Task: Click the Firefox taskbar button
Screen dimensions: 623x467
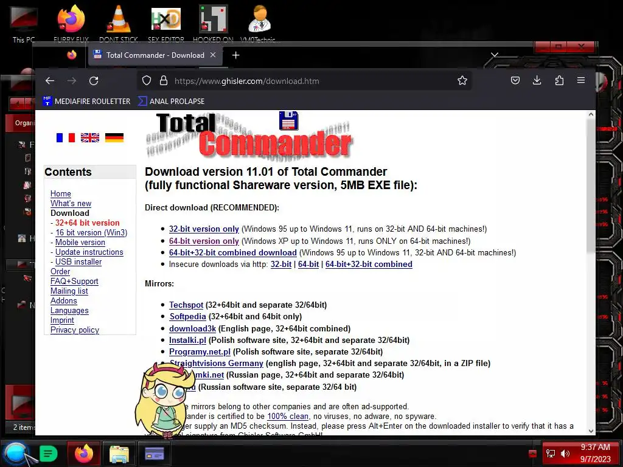Action: click(84, 453)
